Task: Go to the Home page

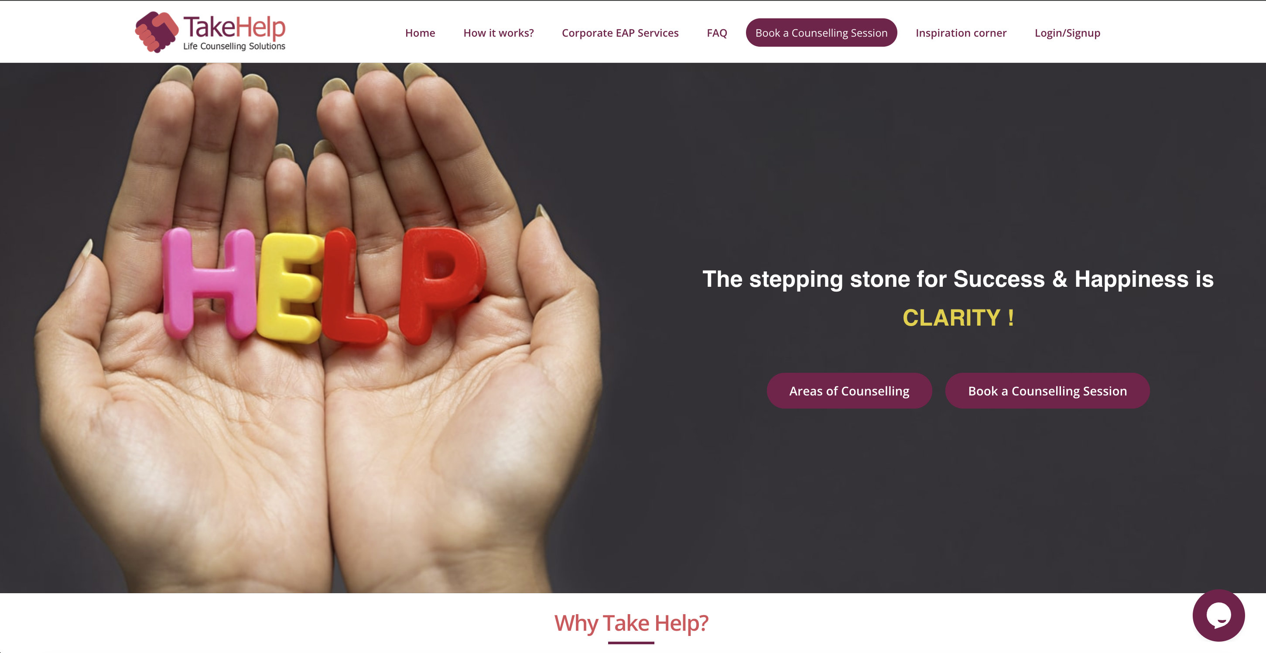Action: click(x=420, y=33)
